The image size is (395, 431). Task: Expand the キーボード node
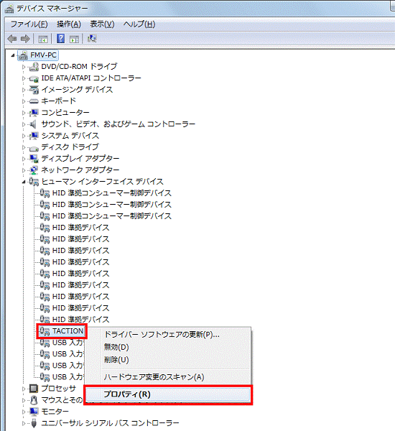[x=24, y=101]
